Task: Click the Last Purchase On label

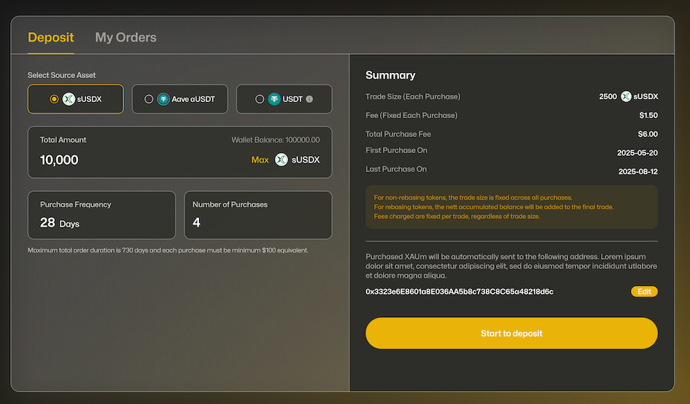Action: (396, 169)
